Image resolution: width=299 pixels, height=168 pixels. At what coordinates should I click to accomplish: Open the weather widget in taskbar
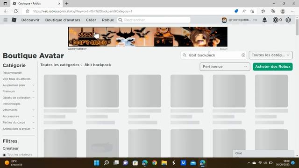point(14,163)
